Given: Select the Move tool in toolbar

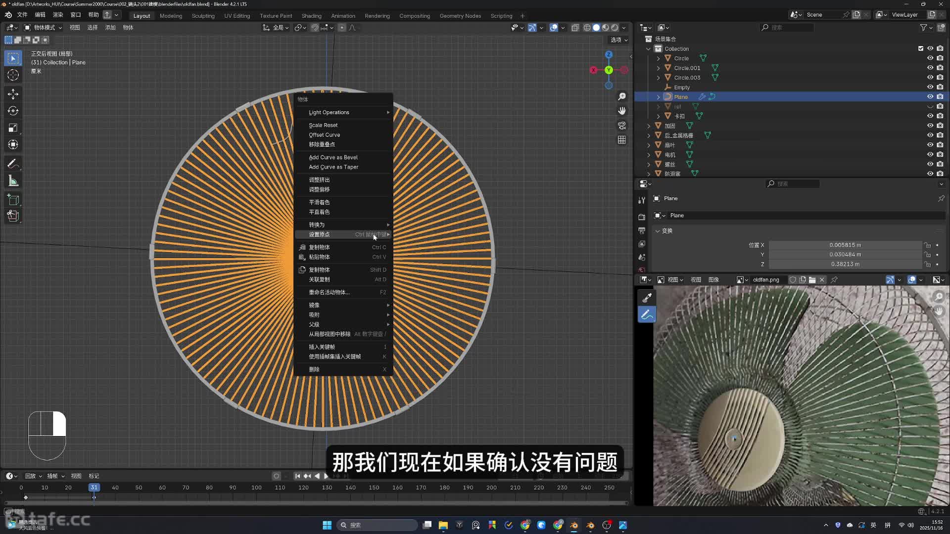Looking at the screenshot, I should pyautogui.click(x=13, y=94).
